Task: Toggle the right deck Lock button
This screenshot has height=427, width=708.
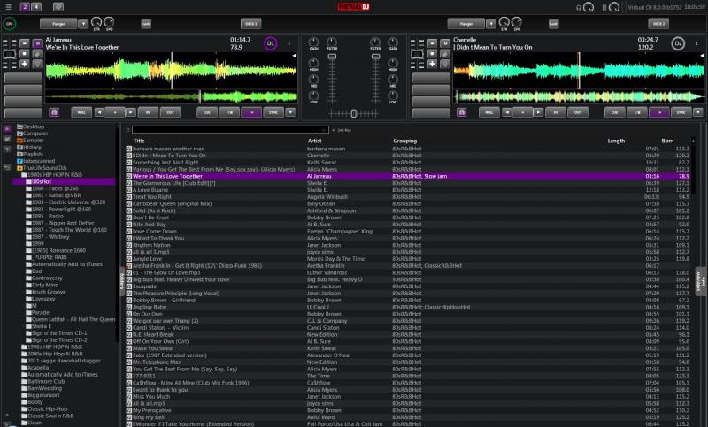Action: click(x=554, y=24)
